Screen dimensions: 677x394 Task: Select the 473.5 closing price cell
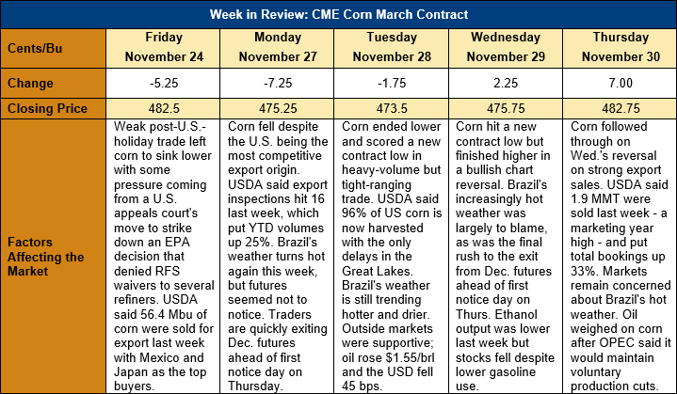(391, 109)
